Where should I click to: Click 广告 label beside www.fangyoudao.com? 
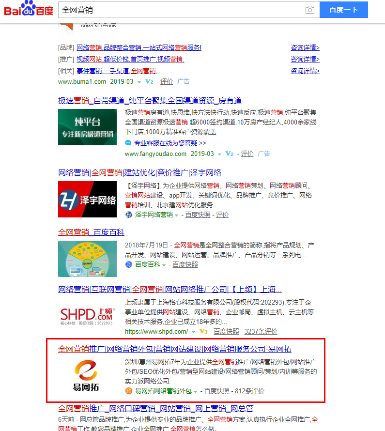(264, 154)
